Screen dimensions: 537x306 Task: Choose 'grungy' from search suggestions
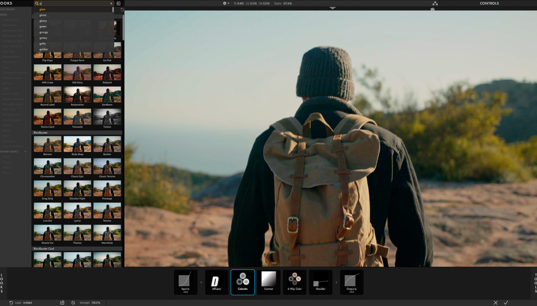coord(43,32)
